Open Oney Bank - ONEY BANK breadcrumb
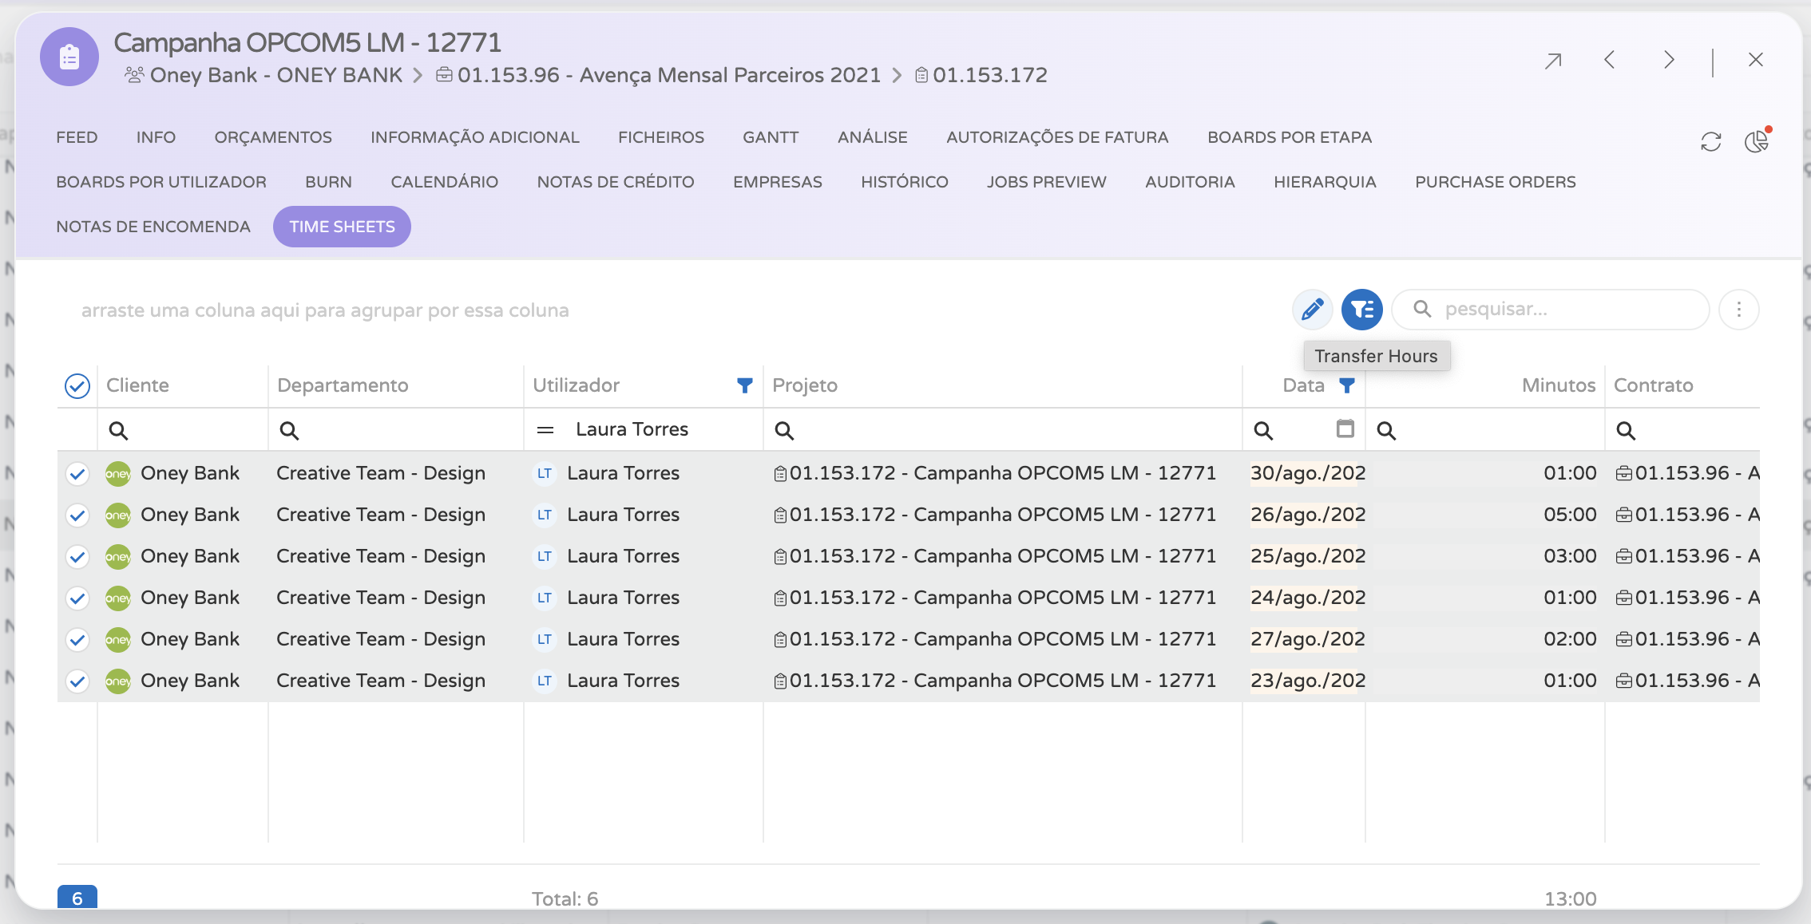The width and height of the screenshot is (1811, 924). (264, 75)
